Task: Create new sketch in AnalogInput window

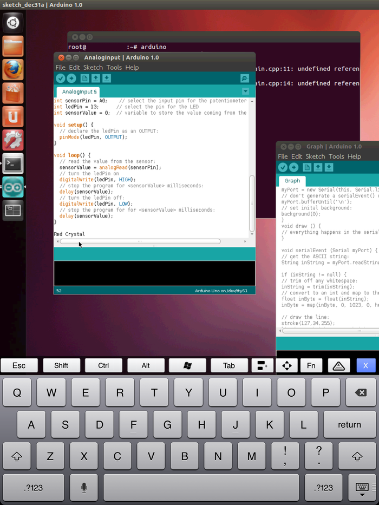Action: (x=85, y=78)
